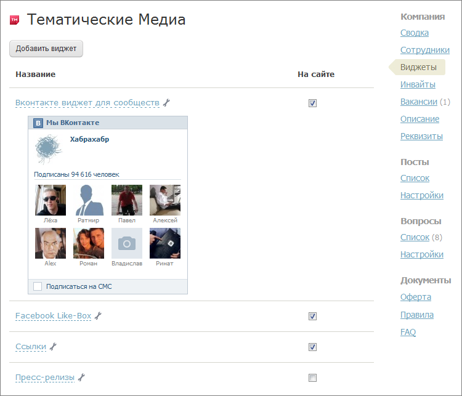Image resolution: width=462 pixels, height=396 pixels.
Task: Uncheck На сайте checkbox for Ссылки
Action: (x=312, y=347)
